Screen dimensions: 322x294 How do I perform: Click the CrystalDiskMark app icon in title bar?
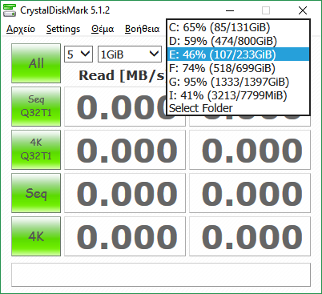pyautogui.click(x=10, y=10)
